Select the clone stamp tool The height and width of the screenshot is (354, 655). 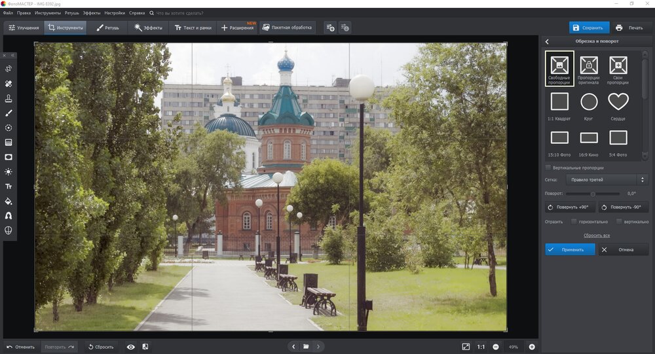pos(9,98)
